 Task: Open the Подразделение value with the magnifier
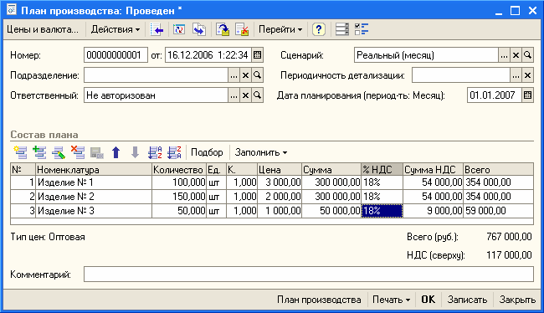[x=257, y=75]
